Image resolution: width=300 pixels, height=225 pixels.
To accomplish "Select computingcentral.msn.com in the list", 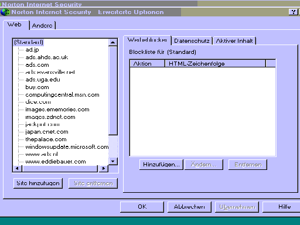I will coord(62,95).
